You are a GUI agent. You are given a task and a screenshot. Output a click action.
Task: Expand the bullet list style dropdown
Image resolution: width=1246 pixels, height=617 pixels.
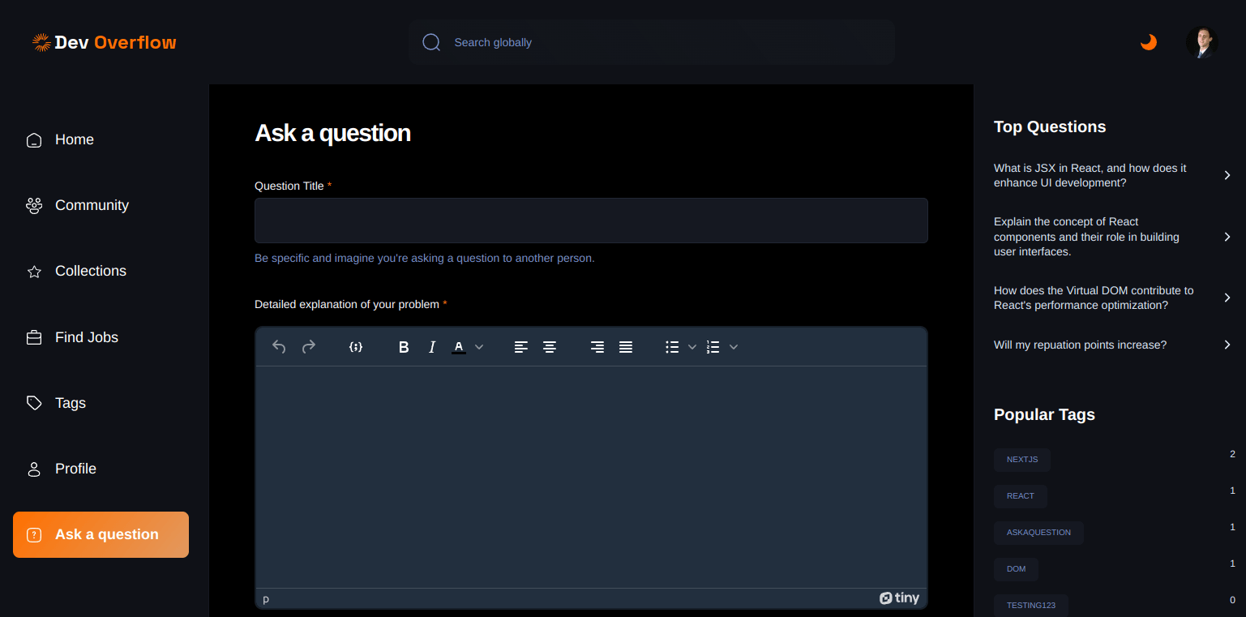(x=692, y=347)
